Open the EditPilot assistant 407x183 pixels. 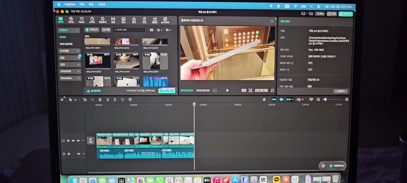[x=336, y=166]
